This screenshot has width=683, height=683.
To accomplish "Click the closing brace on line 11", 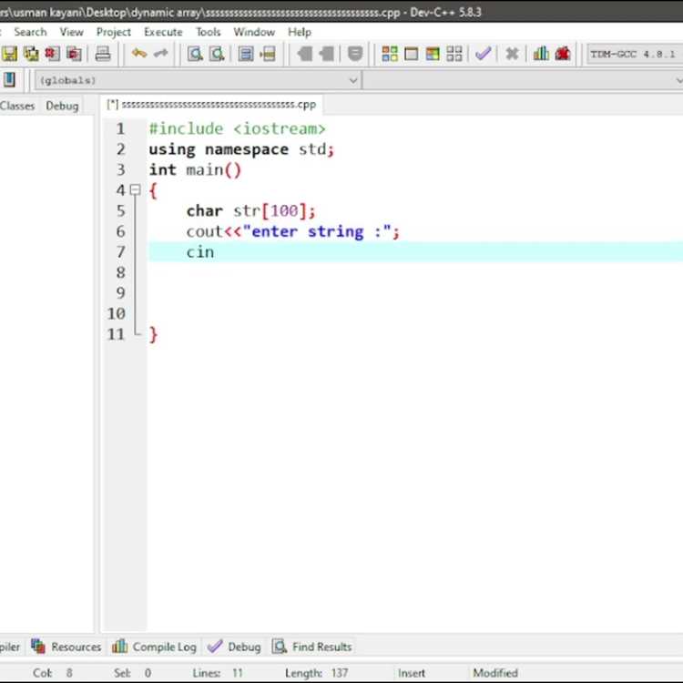I will 153,334.
